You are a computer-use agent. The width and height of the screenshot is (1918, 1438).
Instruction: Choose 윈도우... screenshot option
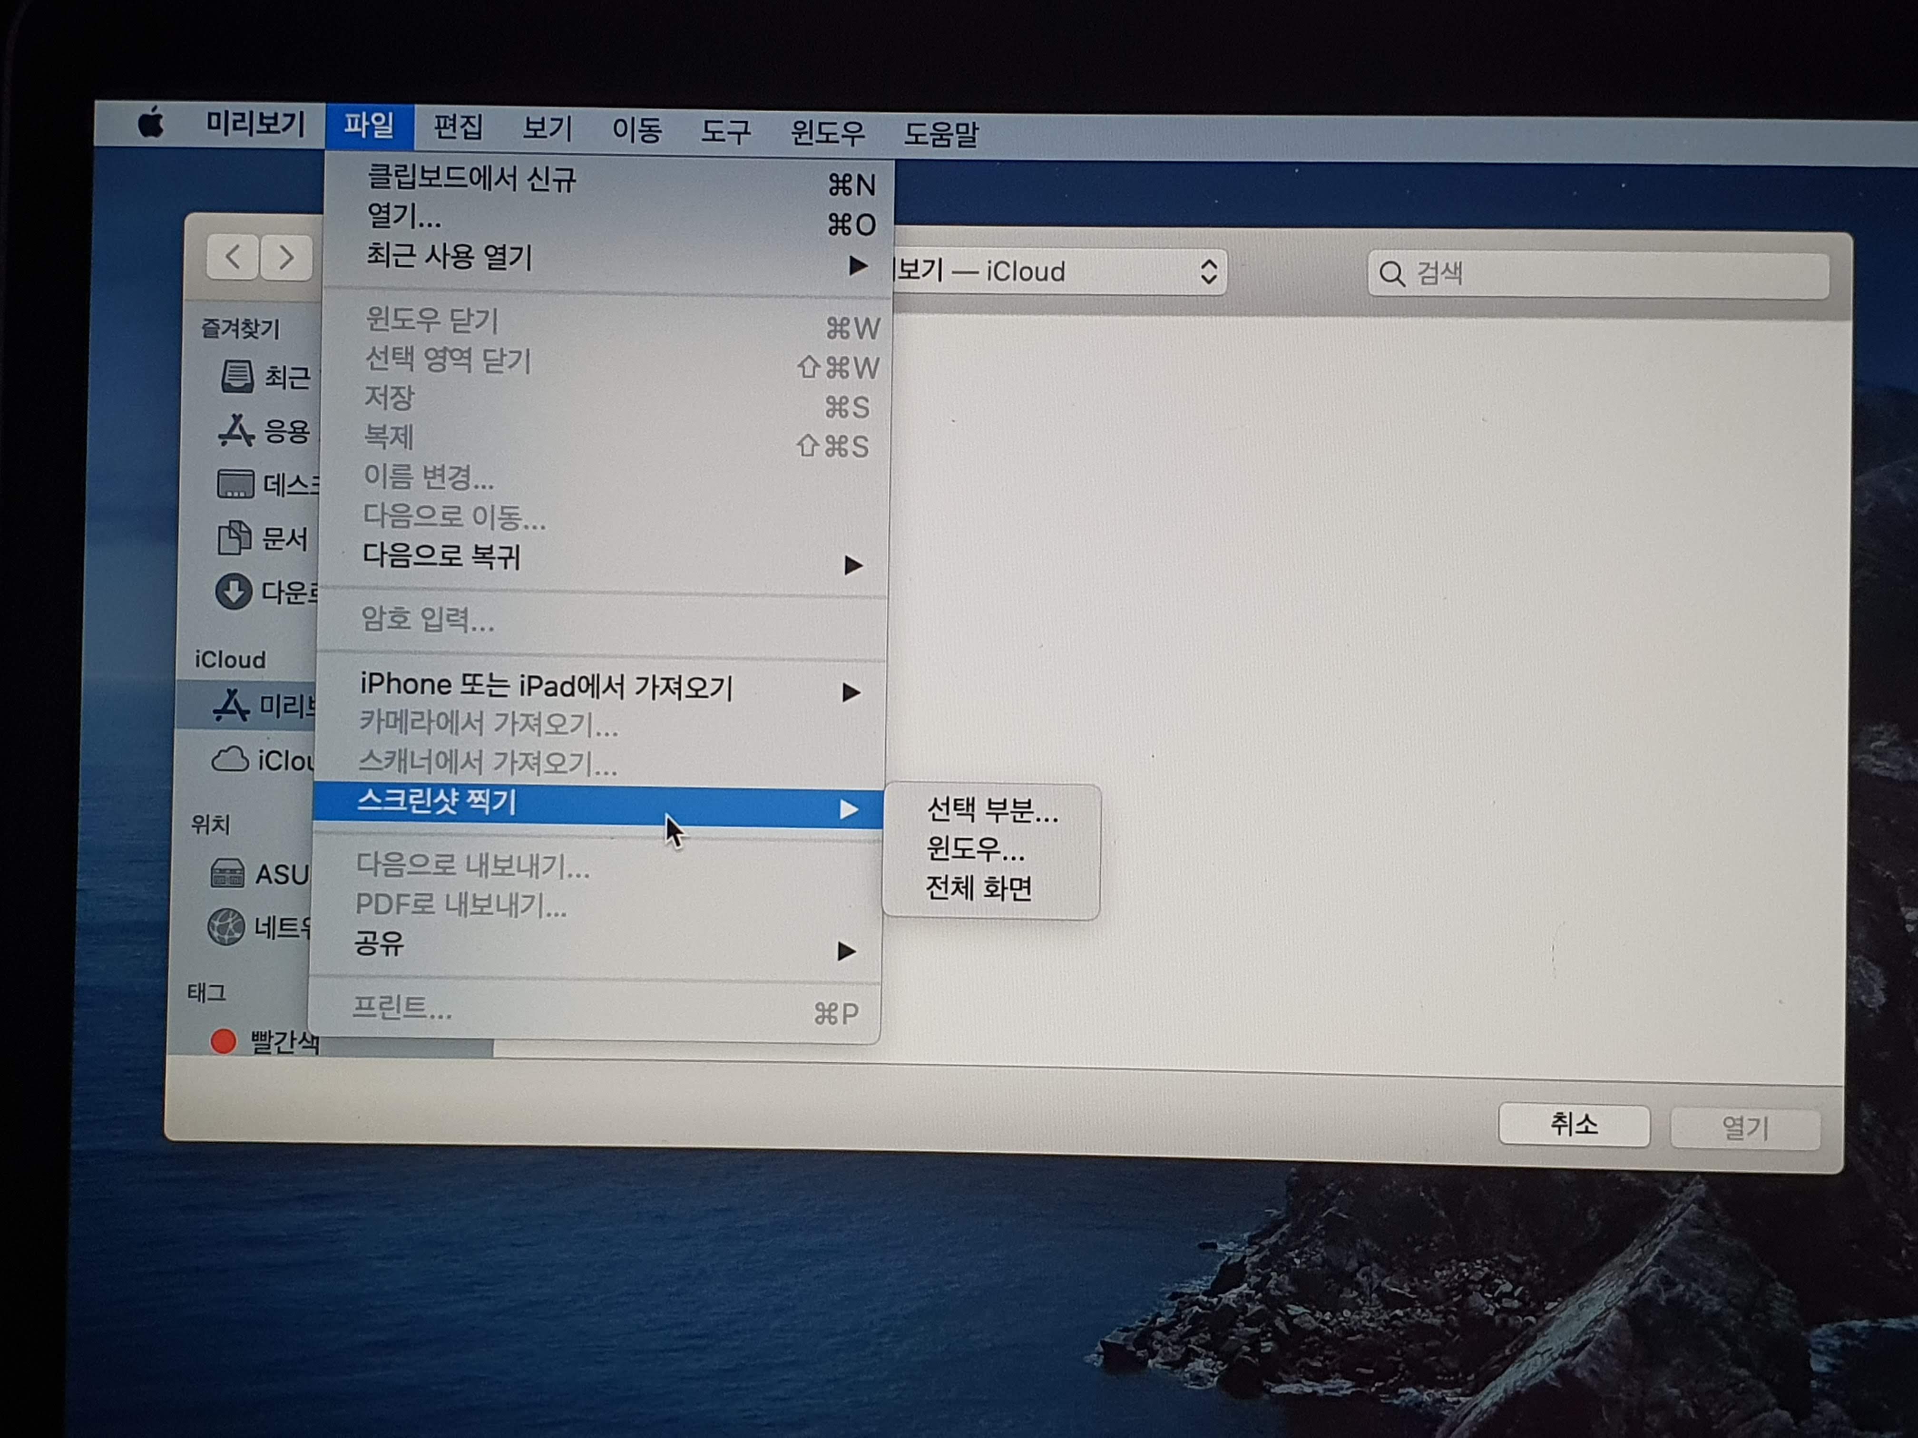pyautogui.click(x=992, y=849)
